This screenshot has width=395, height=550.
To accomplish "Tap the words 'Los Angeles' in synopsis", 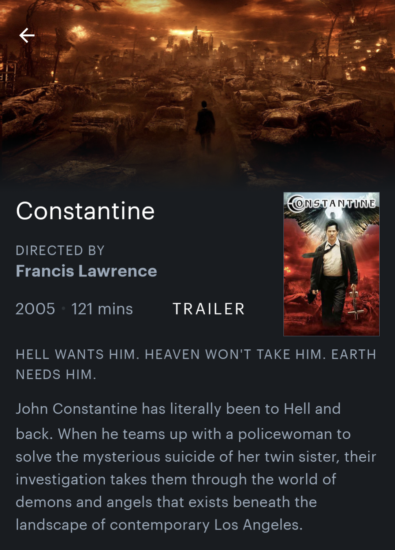I will (x=258, y=525).
